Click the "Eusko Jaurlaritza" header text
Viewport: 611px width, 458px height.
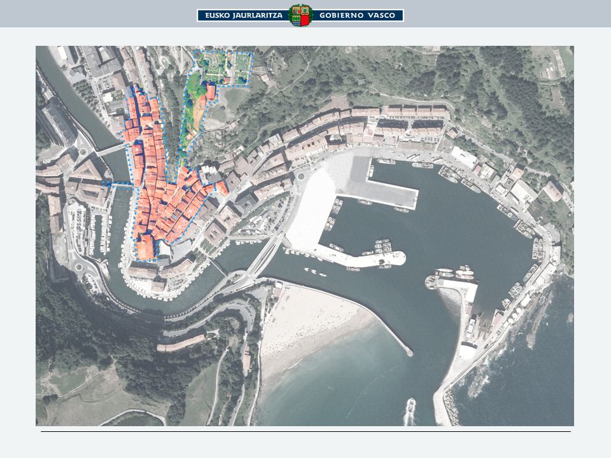tap(244, 15)
